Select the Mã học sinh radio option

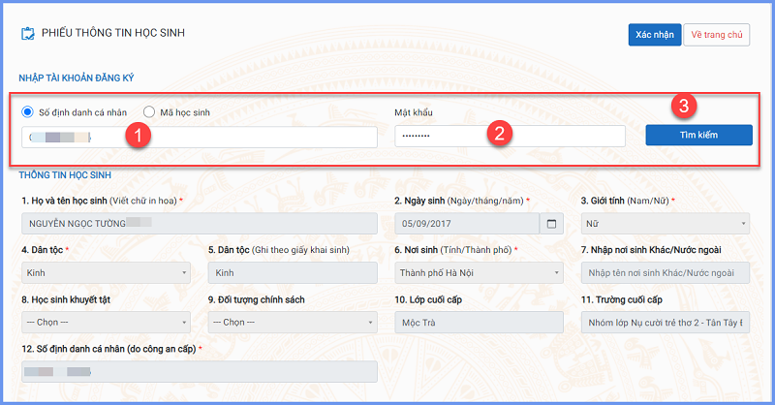(149, 111)
